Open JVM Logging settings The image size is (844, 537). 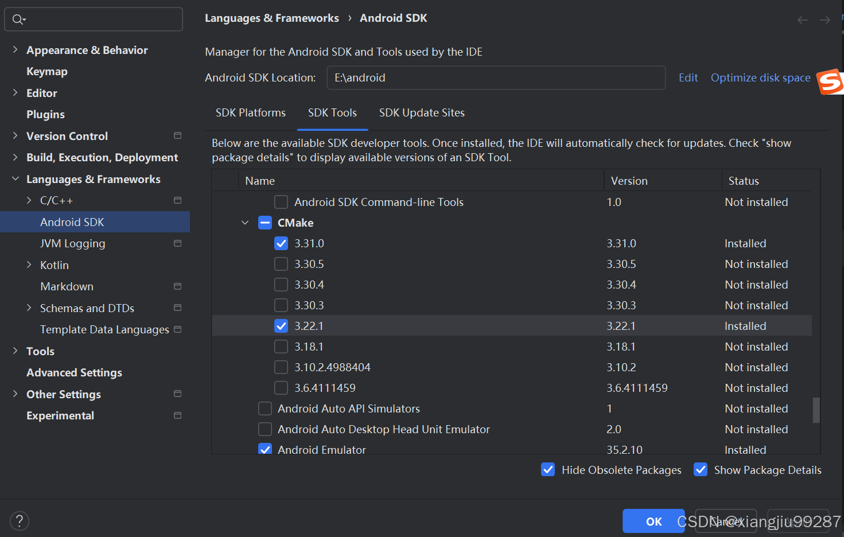(73, 243)
